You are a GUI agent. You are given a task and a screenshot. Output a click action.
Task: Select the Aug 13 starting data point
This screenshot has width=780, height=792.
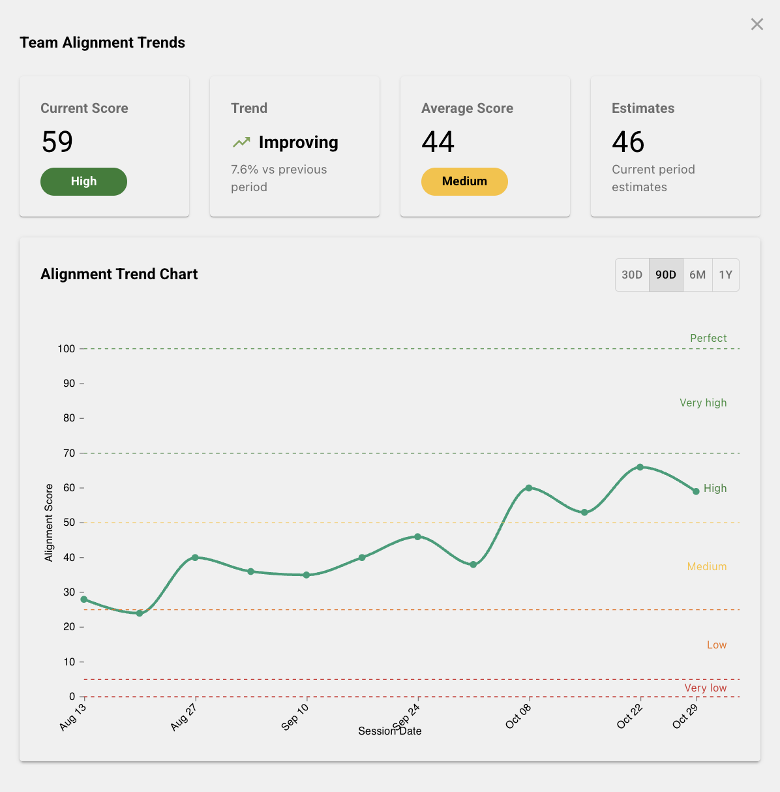(x=83, y=598)
